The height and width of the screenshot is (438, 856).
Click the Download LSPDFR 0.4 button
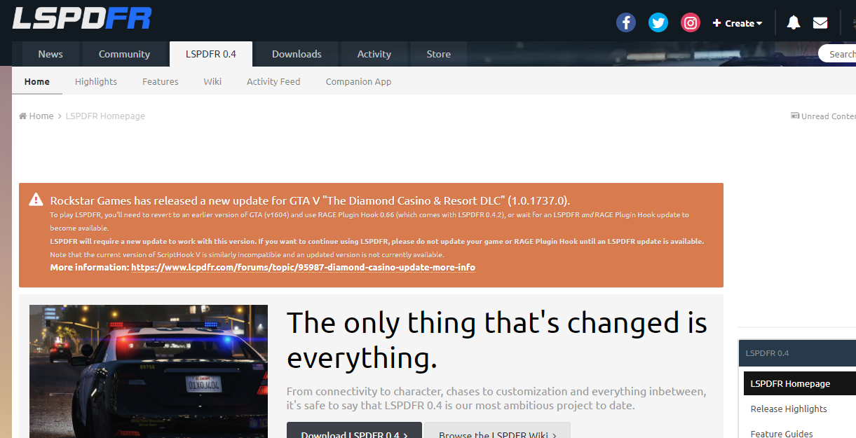[x=354, y=430]
